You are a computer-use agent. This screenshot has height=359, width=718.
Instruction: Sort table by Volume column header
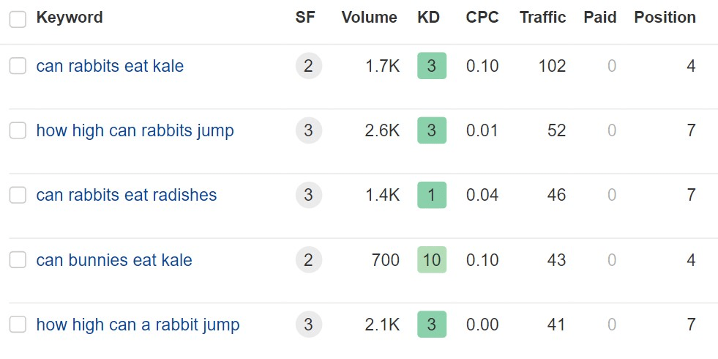(369, 18)
